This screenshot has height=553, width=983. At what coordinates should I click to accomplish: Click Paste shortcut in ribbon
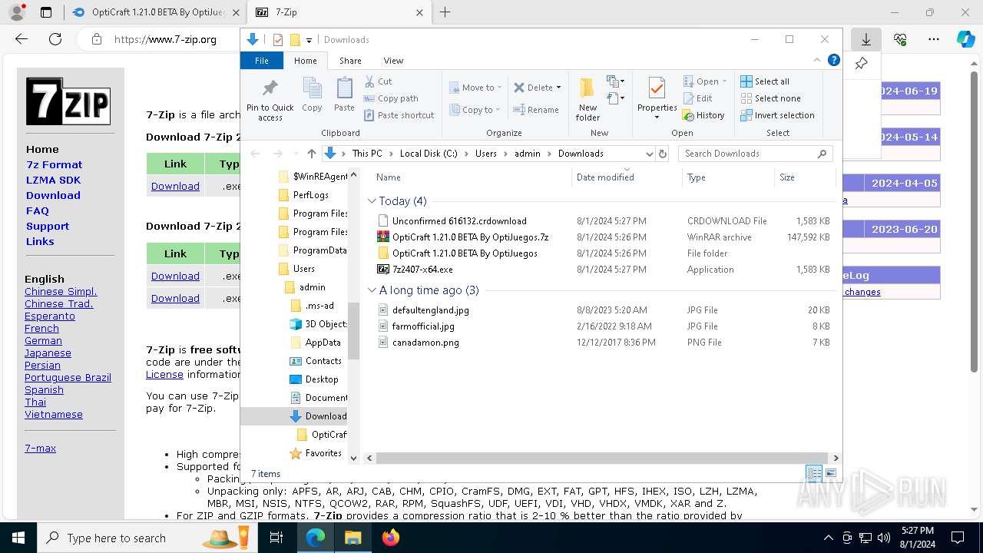[x=399, y=115]
